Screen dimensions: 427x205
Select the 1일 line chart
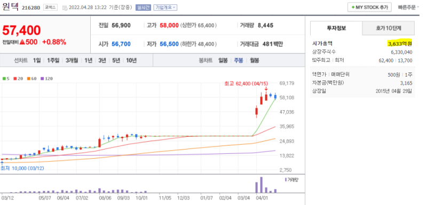(x=37, y=60)
